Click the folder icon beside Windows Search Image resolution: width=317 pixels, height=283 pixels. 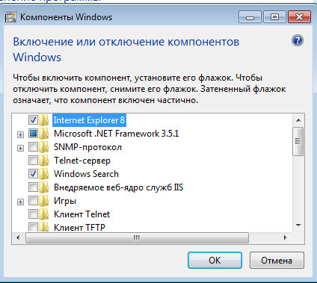click(x=44, y=174)
